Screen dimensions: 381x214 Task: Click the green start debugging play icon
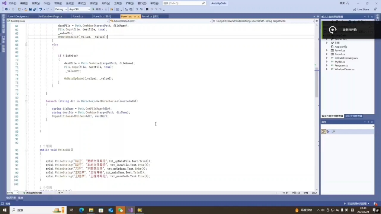(93, 9)
